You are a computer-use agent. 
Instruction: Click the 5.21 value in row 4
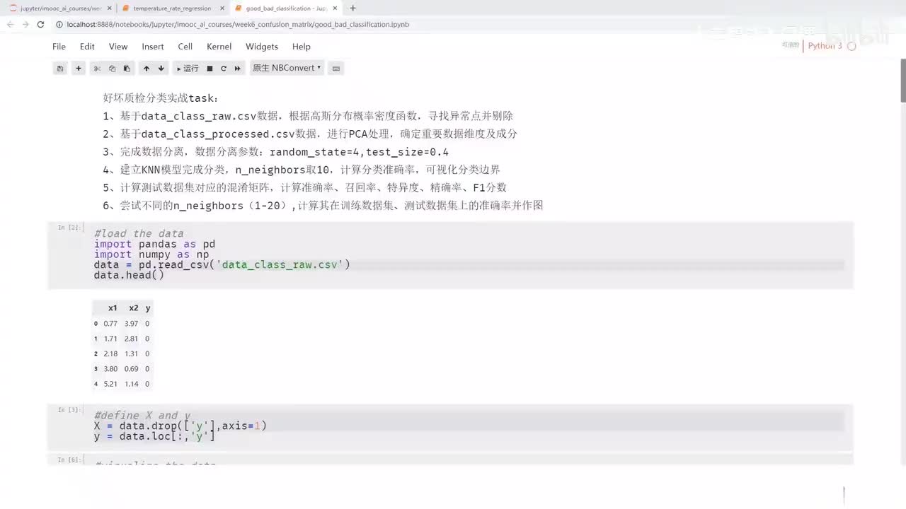click(x=110, y=385)
